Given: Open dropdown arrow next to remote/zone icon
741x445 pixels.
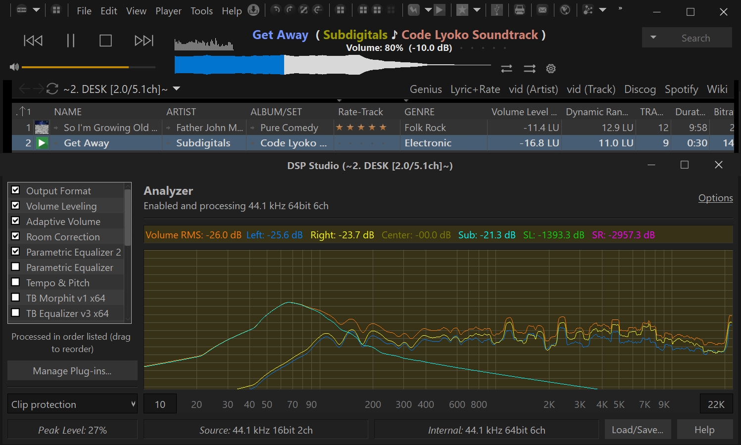Looking at the screenshot, I should click(36, 10).
